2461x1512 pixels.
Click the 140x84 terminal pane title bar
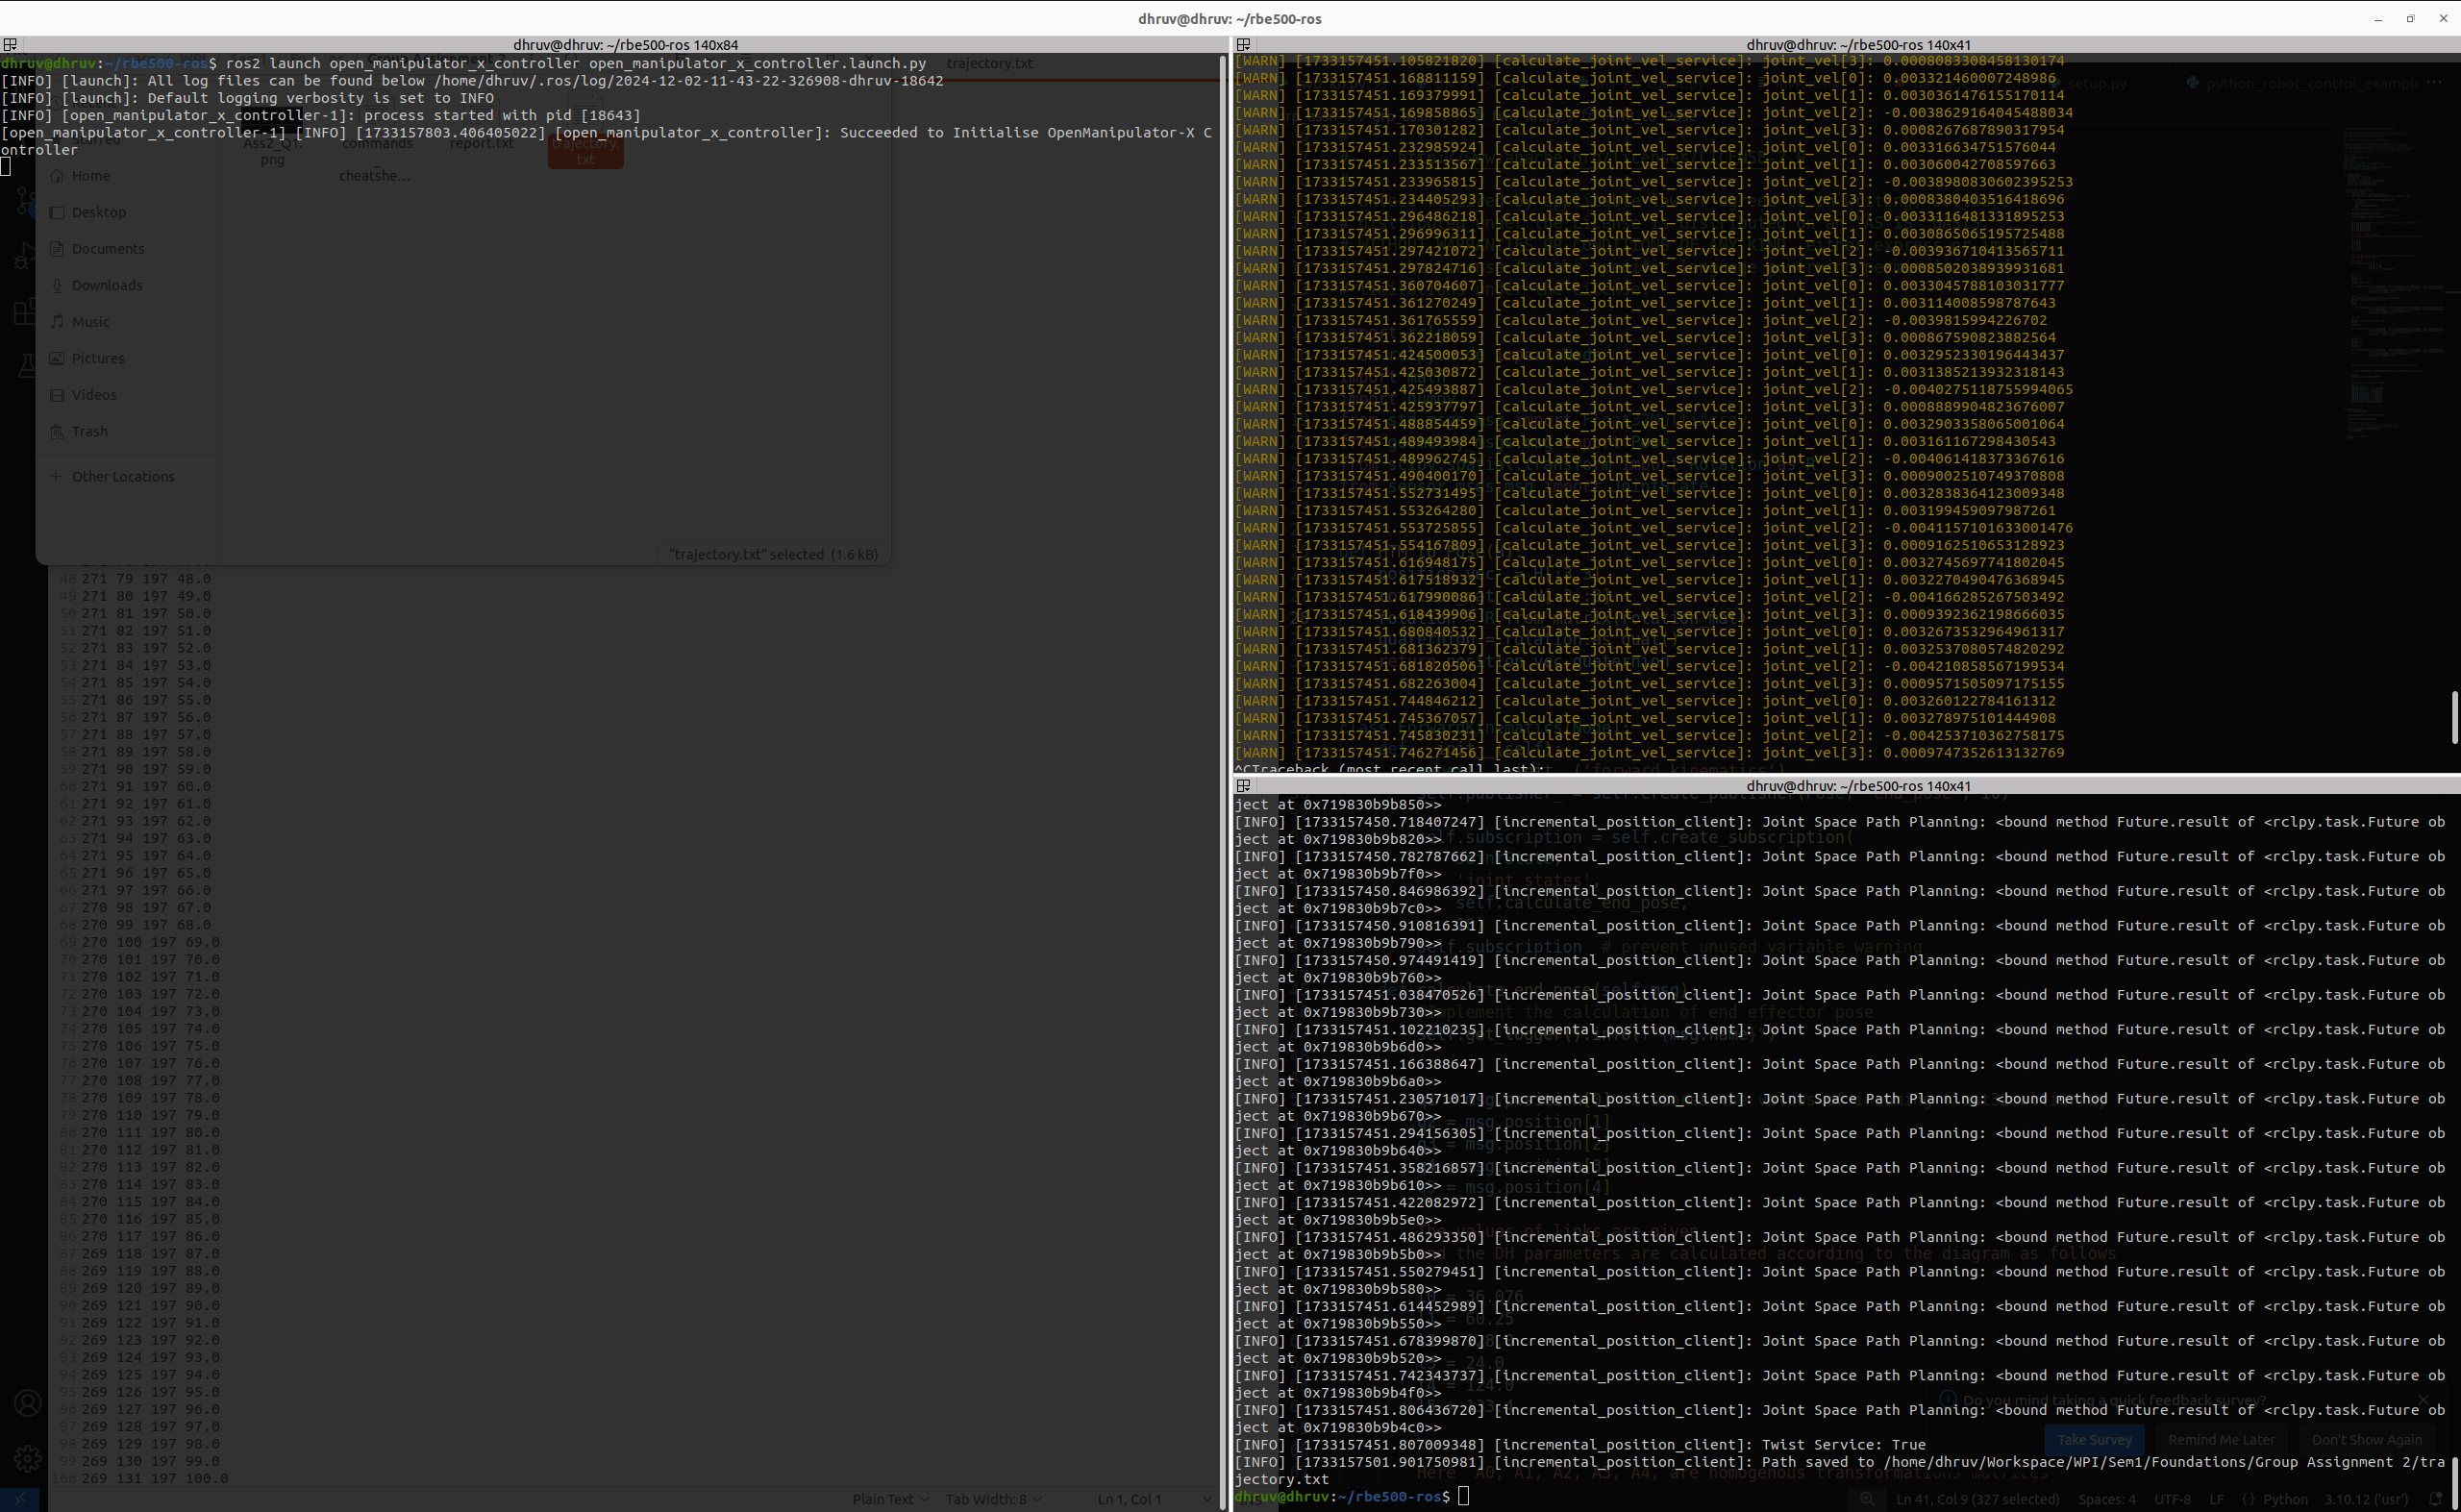pyautogui.click(x=625, y=45)
